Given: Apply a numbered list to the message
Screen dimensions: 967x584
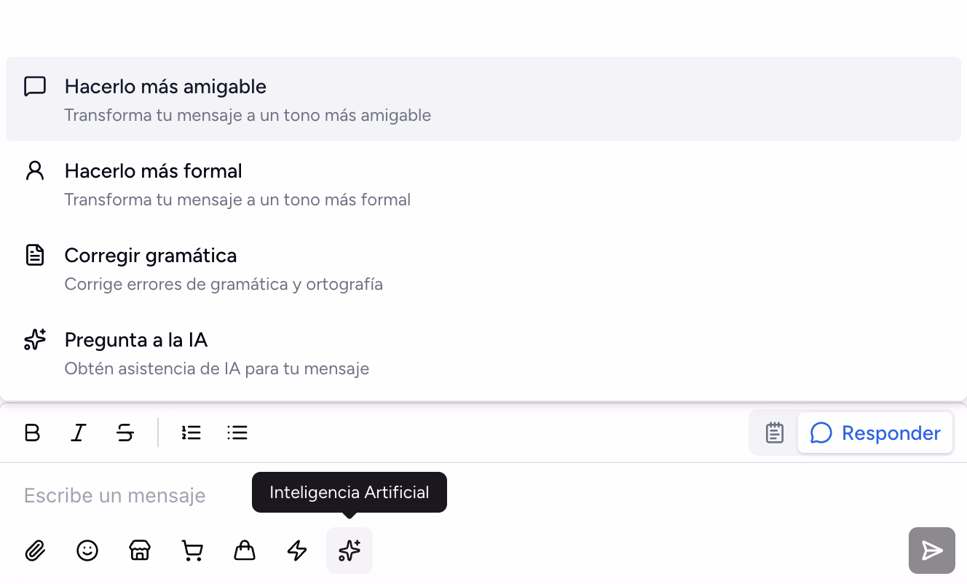Looking at the screenshot, I should [x=191, y=433].
